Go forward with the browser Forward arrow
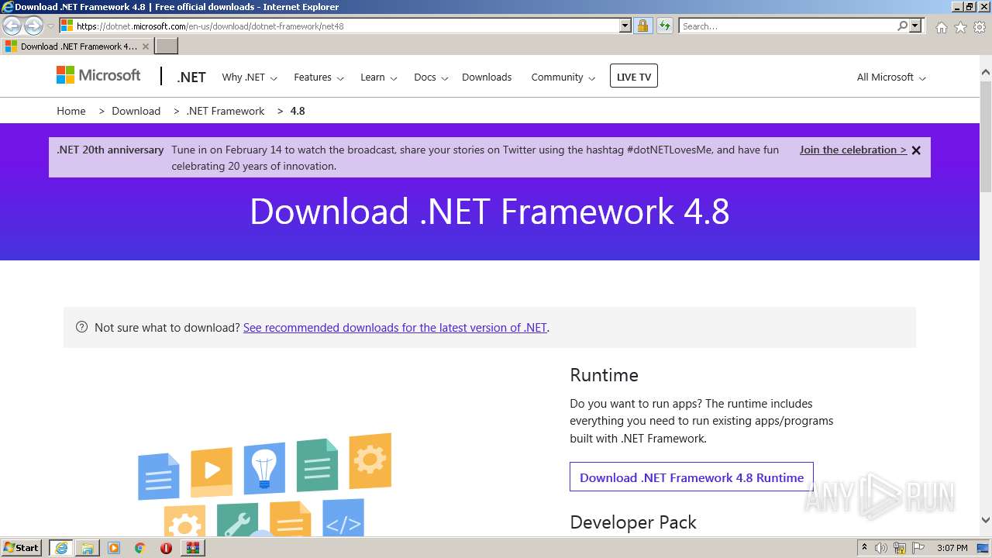The height and width of the screenshot is (558, 992). coord(33,26)
